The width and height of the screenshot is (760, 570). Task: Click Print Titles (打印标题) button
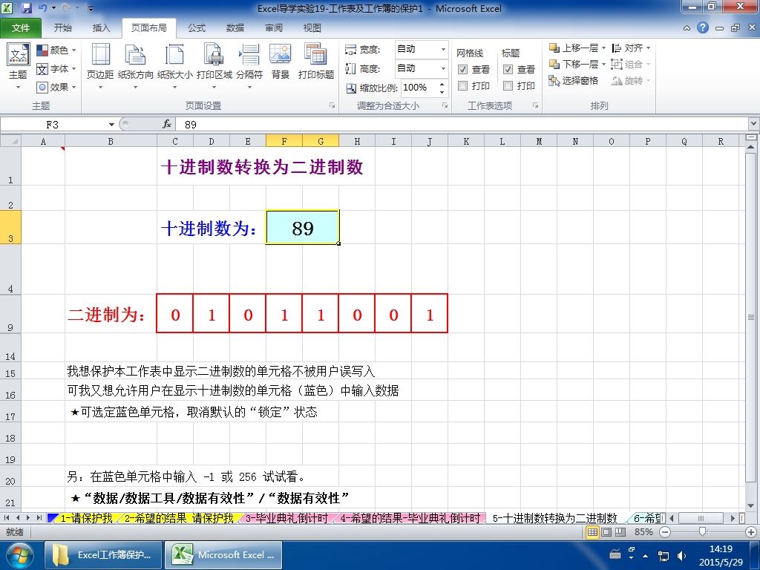pos(316,62)
